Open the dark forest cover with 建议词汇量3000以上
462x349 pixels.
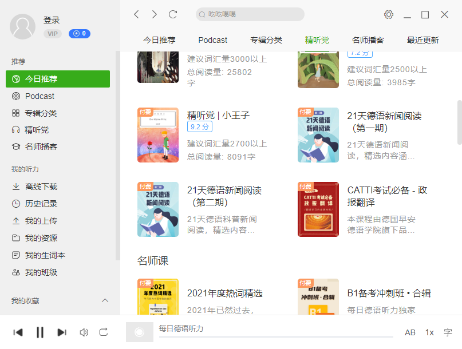click(158, 67)
